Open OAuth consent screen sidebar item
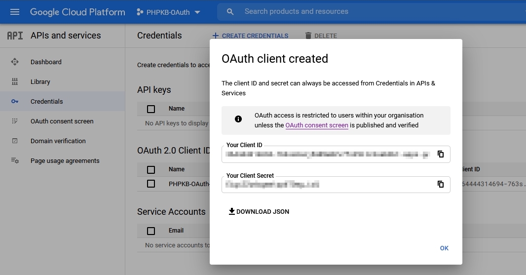Screen dimensions: 526x275 [x=62, y=121]
